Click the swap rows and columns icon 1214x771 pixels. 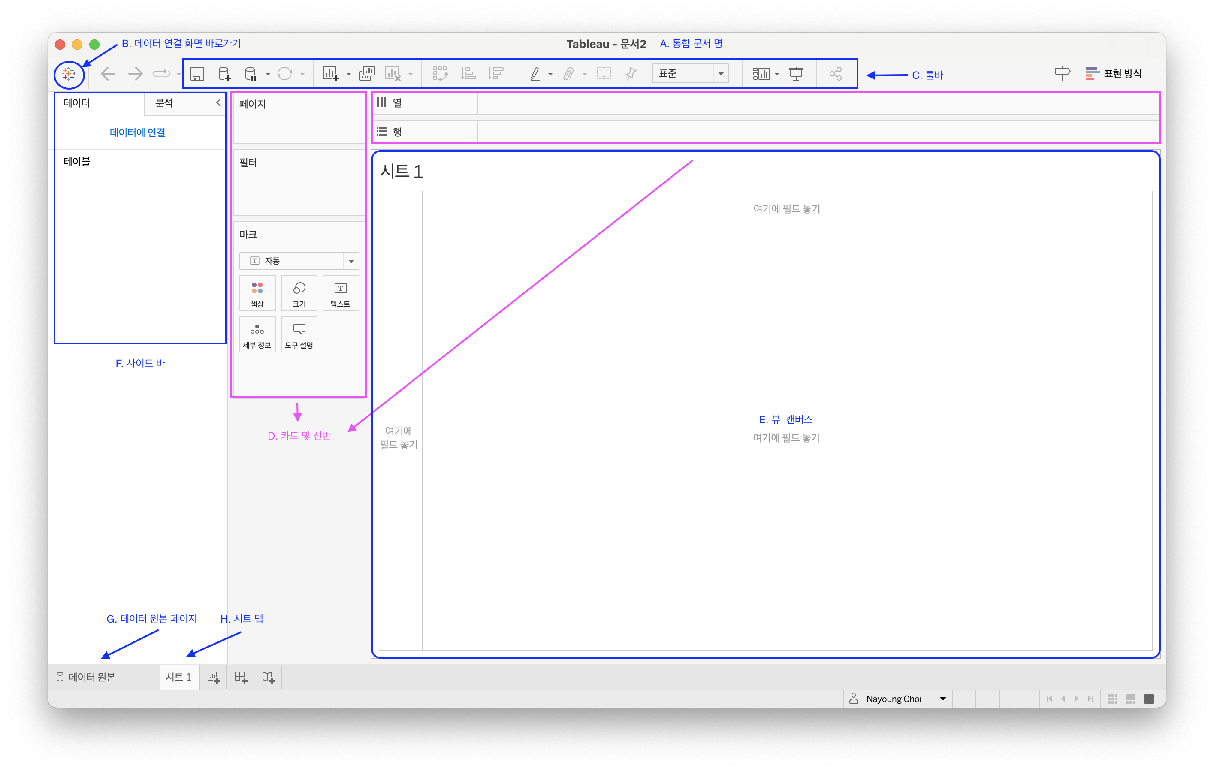[x=440, y=74]
